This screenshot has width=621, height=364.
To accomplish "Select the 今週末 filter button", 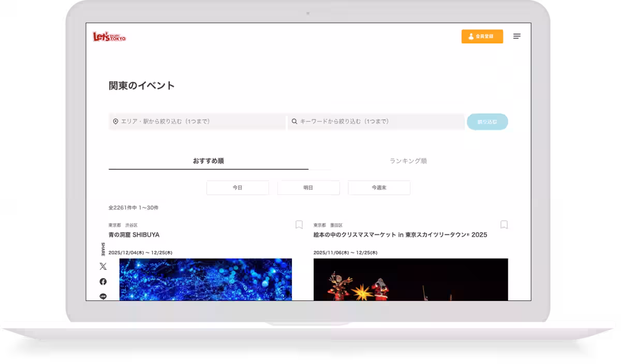I will pos(379,187).
